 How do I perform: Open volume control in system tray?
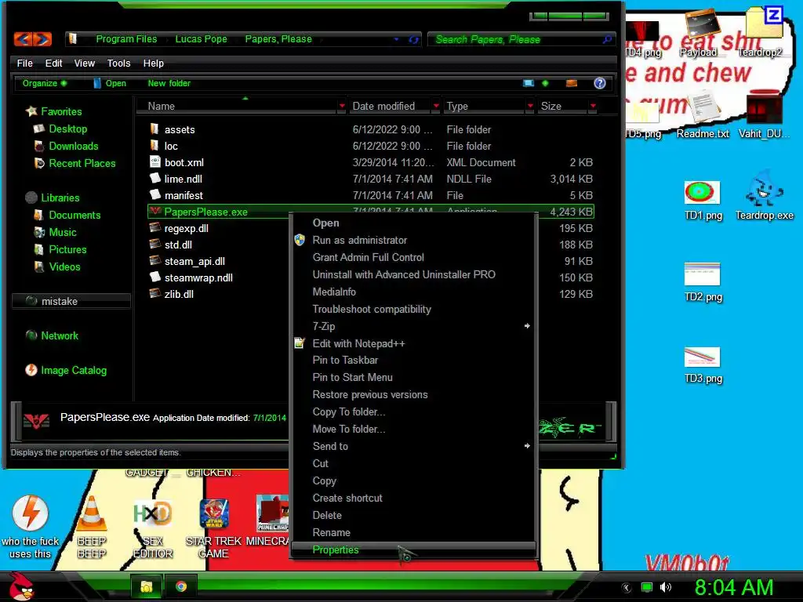click(665, 587)
